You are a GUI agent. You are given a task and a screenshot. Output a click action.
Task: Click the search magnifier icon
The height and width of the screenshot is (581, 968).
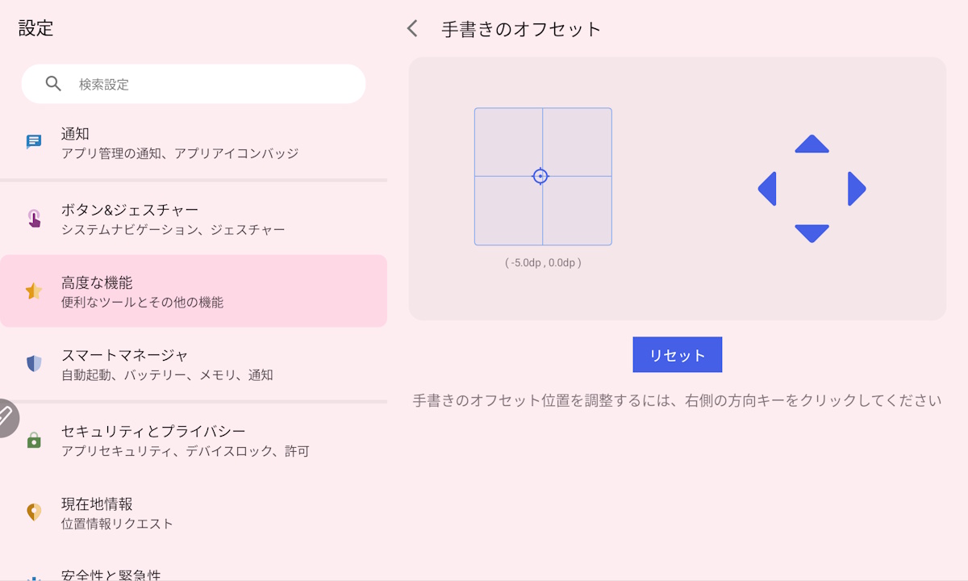click(x=53, y=84)
